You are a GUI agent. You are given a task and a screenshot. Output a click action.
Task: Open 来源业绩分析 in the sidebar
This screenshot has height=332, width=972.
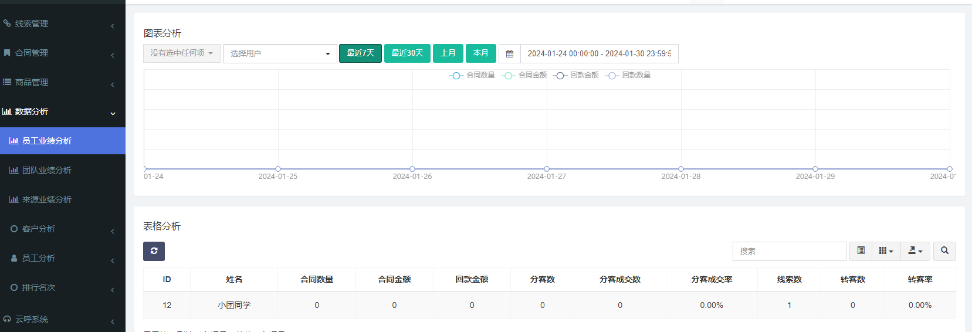click(47, 199)
